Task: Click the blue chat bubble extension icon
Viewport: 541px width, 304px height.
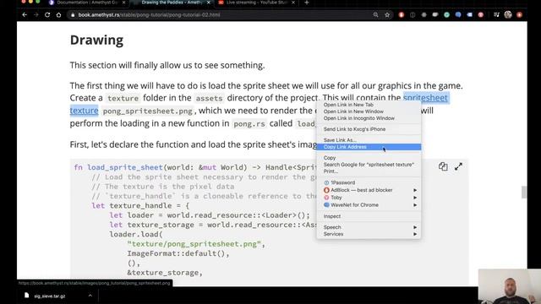Action: 458,15
